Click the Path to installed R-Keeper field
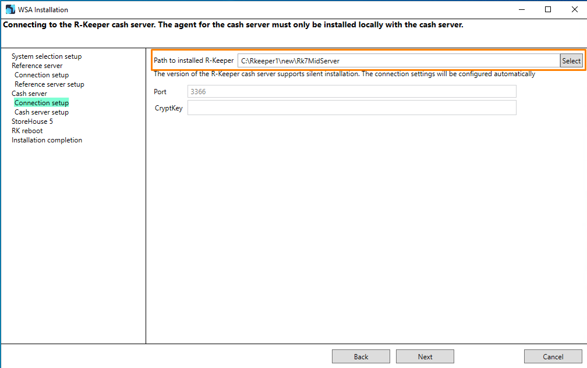 coord(399,60)
